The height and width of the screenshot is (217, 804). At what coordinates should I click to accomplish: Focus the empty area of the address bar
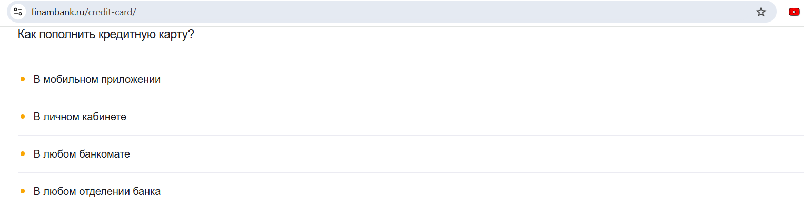pos(442,12)
